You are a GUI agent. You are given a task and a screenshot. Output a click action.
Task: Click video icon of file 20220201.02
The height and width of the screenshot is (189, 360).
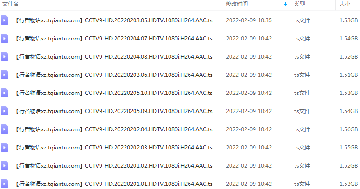coord(5,166)
